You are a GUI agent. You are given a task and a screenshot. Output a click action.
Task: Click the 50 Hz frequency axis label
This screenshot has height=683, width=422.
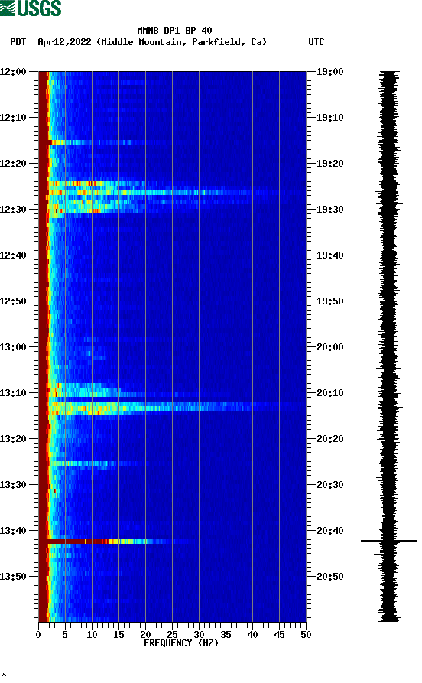tap(306, 635)
